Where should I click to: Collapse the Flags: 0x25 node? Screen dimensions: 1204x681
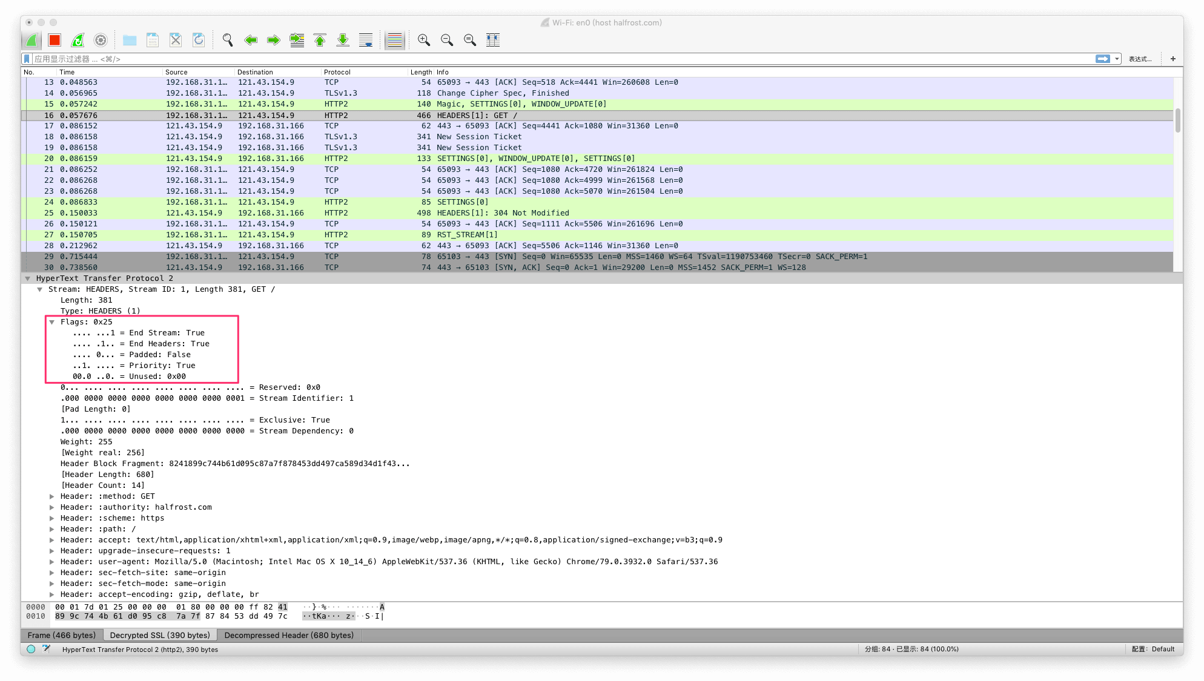52,322
